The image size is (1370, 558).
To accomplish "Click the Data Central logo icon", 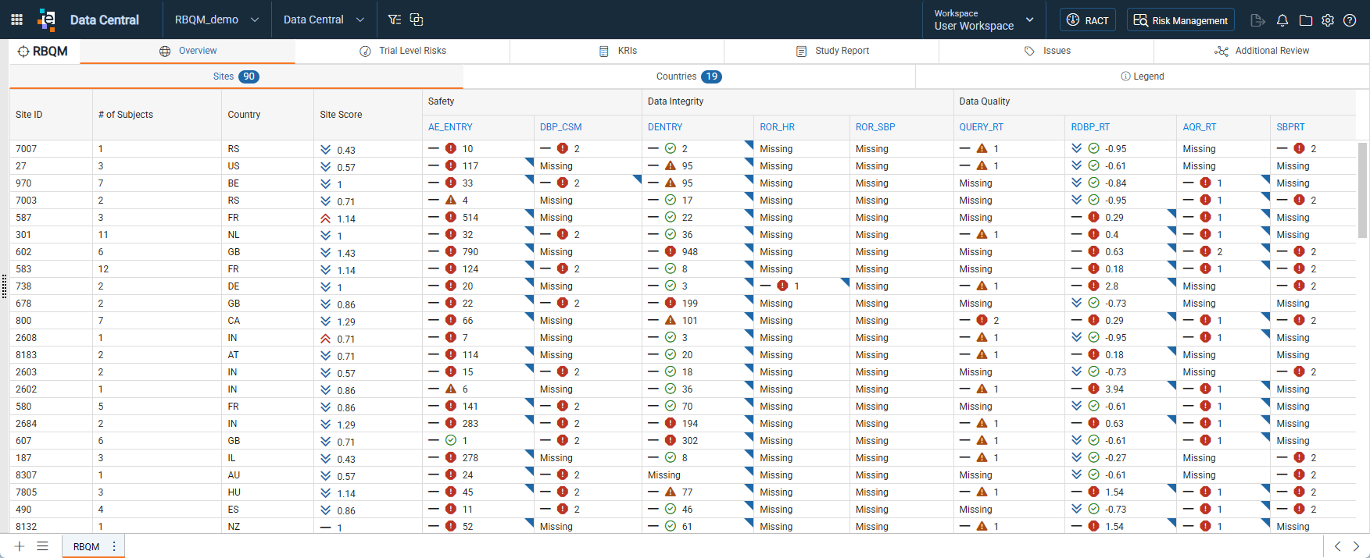I will tap(47, 20).
